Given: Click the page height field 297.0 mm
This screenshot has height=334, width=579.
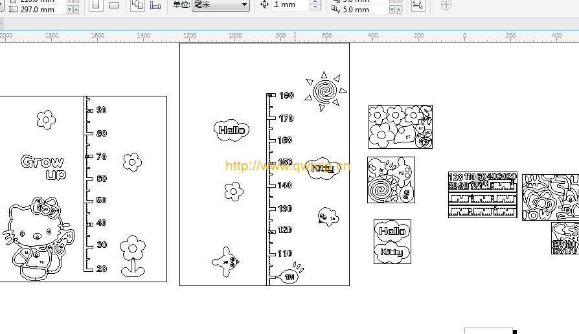Looking at the screenshot, I should [43, 10].
